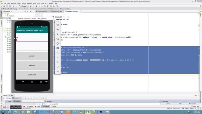Click the Make Project hammer icon
This screenshot has width=202, height=114.
20,6
